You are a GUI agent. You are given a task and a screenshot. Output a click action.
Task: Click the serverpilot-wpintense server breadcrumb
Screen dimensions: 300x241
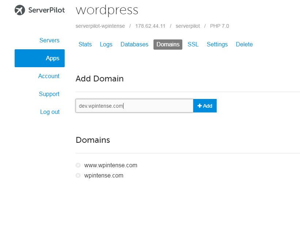pyautogui.click(x=100, y=26)
